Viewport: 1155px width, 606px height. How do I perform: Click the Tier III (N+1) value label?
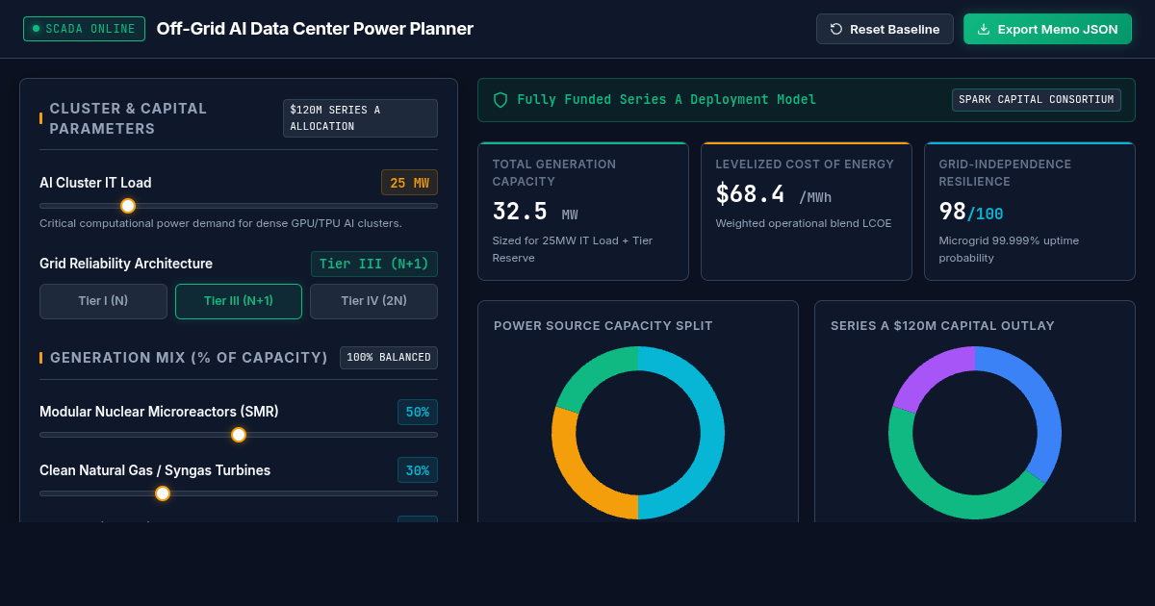coord(374,264)
